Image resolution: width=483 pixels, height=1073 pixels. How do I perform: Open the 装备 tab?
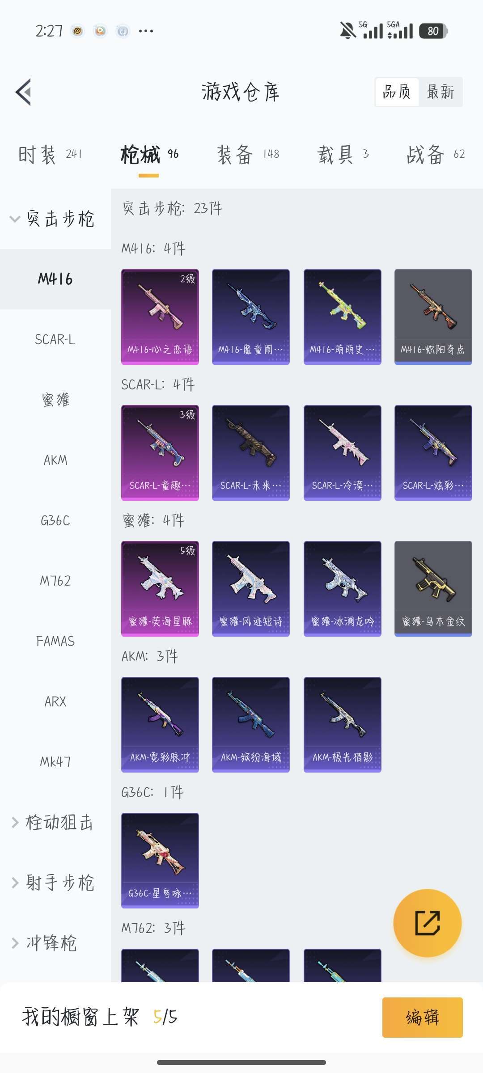248,155
